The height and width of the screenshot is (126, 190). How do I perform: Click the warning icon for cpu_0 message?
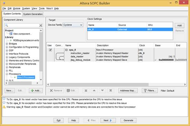pos(4,107)
